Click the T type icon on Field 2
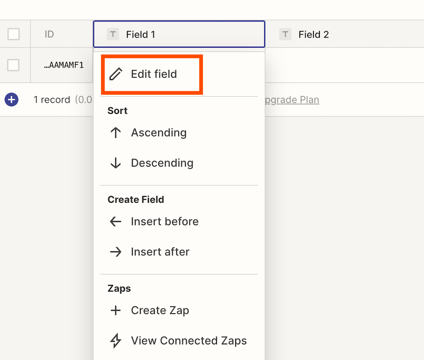The image size is (424, 360). pos(285,34)
